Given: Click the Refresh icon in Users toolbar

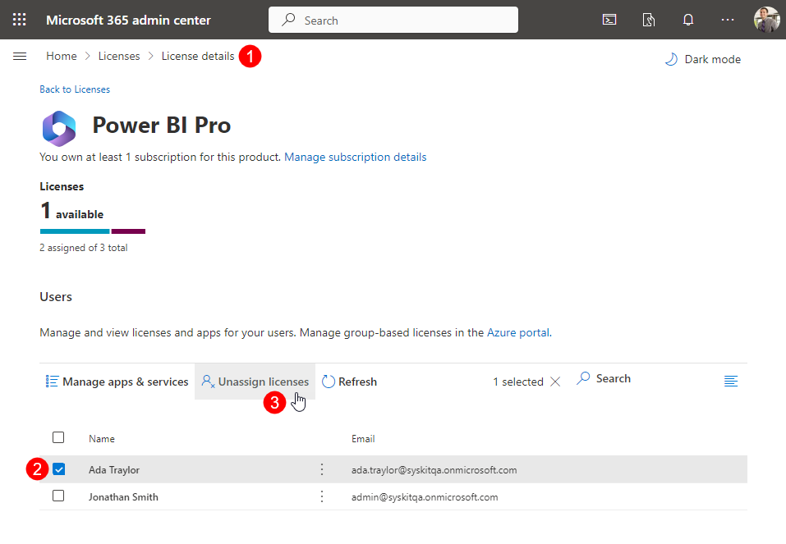Looking at the screenshot, I should [x=328, y=381].
